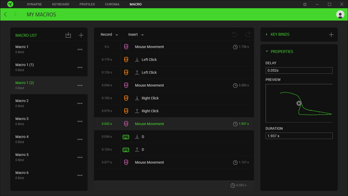Open the Insert dropdown

[x=136, y=34]
